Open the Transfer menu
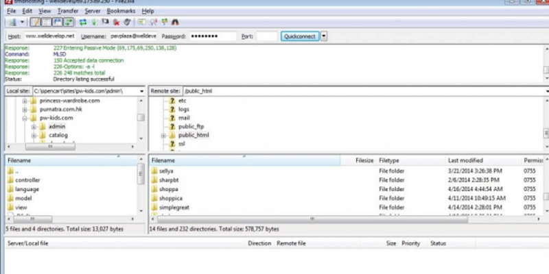The width and height of the screenshot is (549, 274). coord(67,11)
